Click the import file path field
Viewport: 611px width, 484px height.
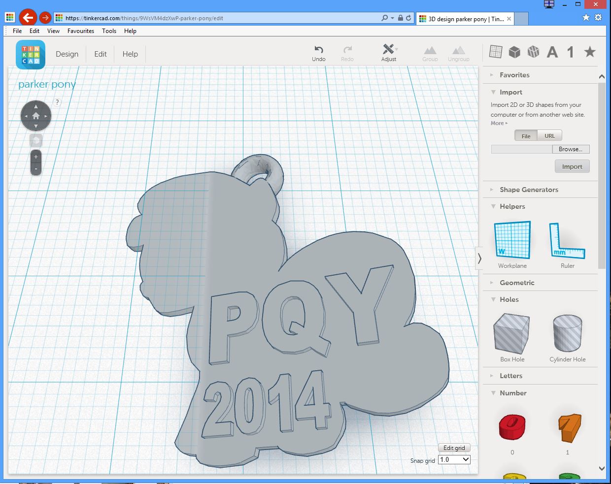tap(521, 149)
